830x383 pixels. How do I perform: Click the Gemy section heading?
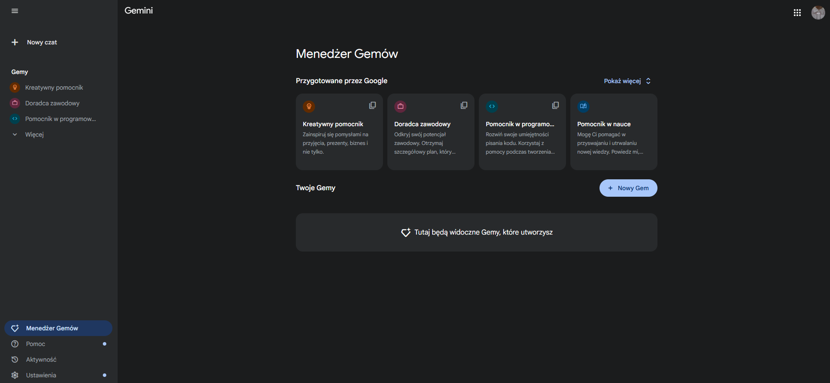[20, 72]
